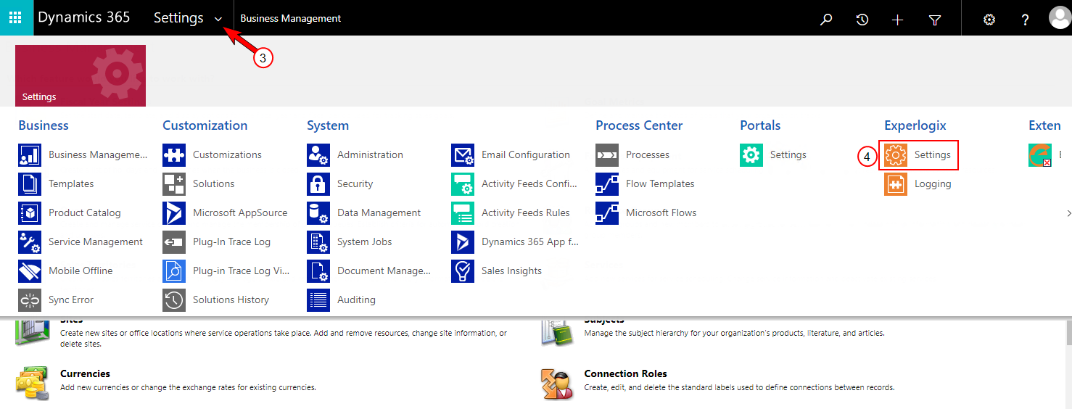Click the user profile avatar
Viewport: 1072px width, 409px height.
pyautogui.click(x=1060, y=18)
